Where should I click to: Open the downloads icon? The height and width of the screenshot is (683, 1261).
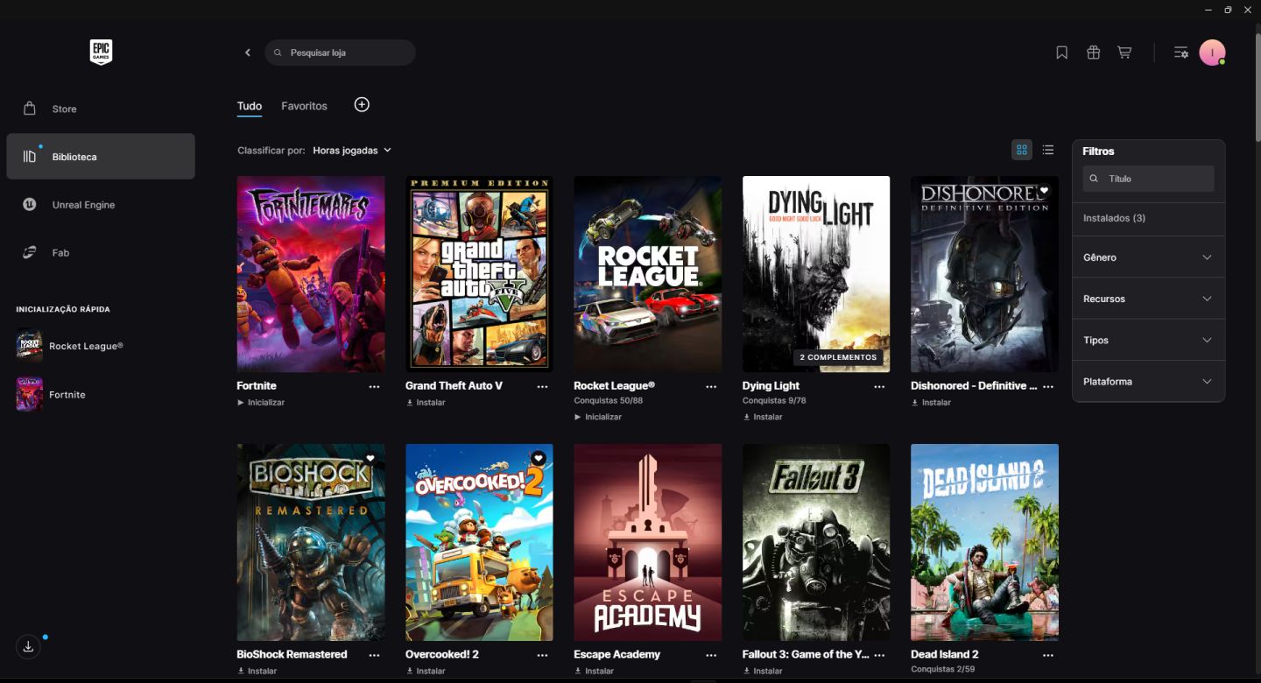click(28, 647)
